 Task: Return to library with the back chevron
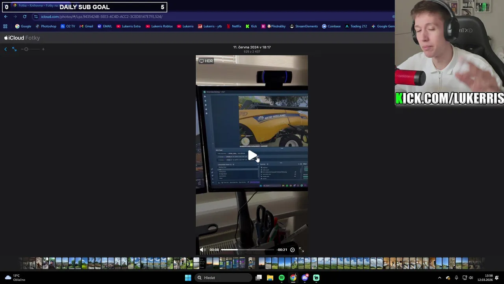6,49
